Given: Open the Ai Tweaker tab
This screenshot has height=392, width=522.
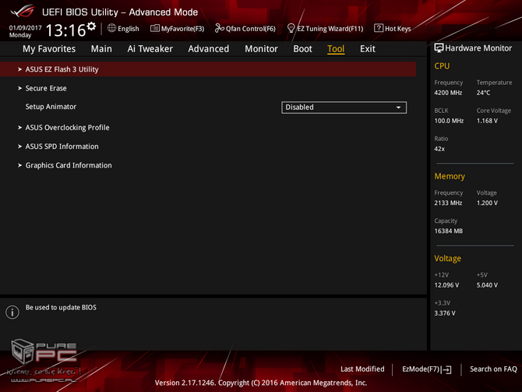Looking at the screenshot, I should tap(150, 49).
